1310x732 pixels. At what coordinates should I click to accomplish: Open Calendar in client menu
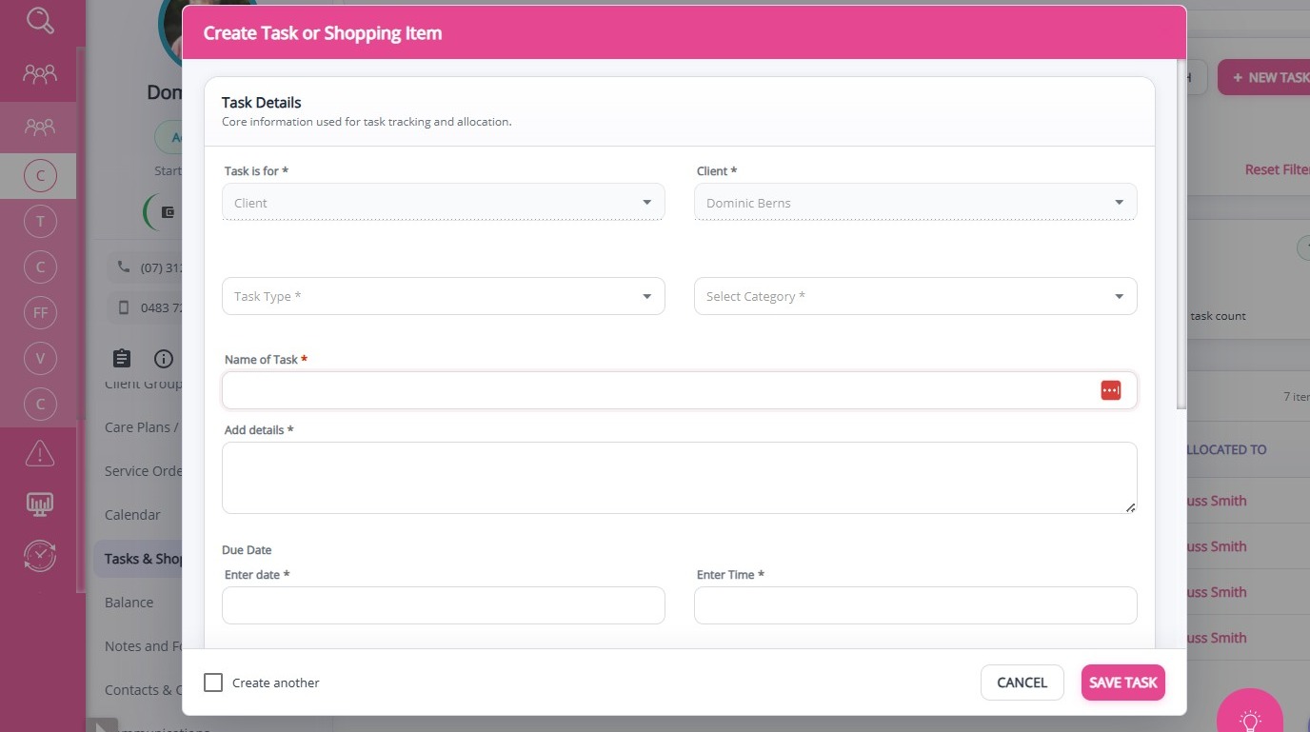click(133, 515)
